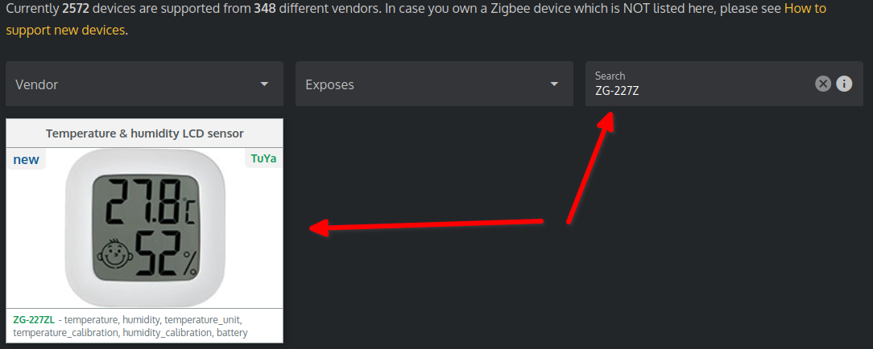873x349 pixels.
Task: Open the ZG-227ZL model link
Action: [34, 320]
